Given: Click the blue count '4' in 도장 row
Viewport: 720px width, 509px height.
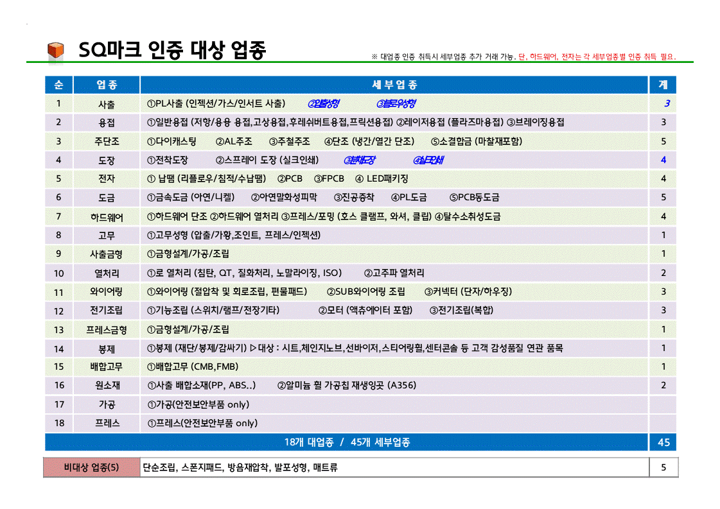Looking at the screenshot, I should click(663, 160).
